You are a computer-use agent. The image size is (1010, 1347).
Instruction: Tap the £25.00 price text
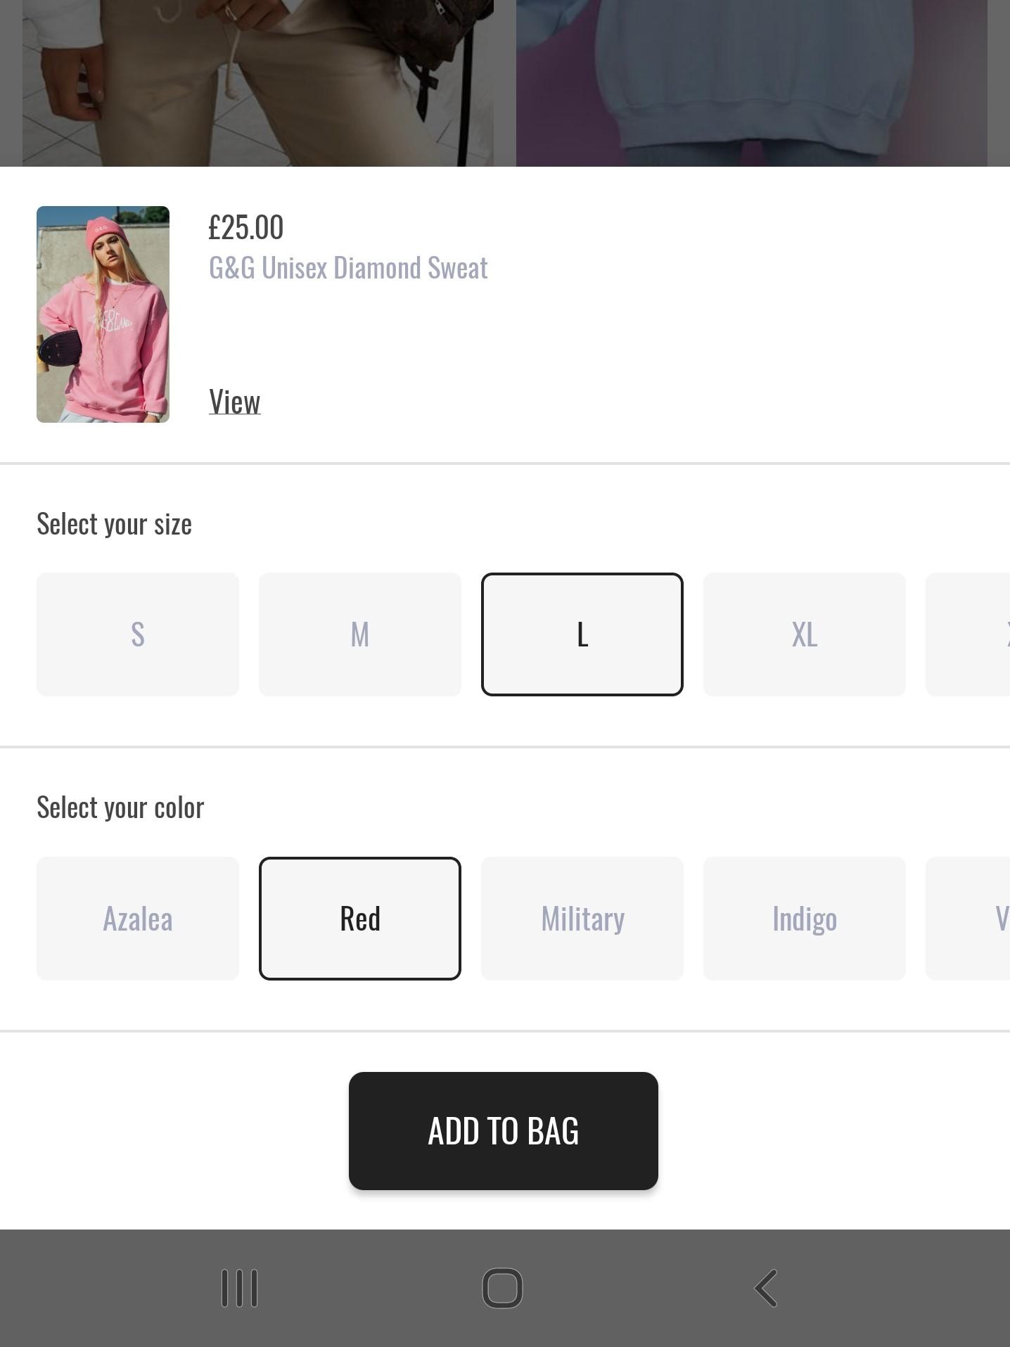coord(246,227)
